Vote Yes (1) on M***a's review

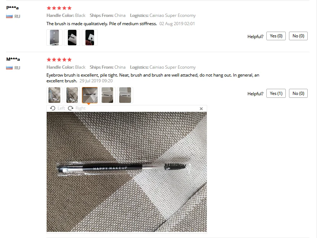coord(276,93)
